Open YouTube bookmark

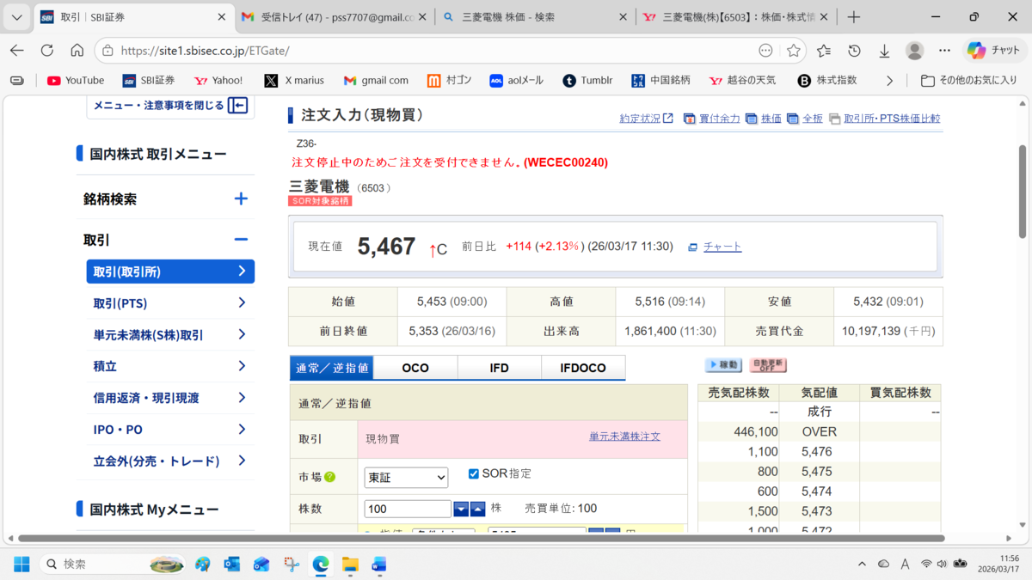click(76, 80)
